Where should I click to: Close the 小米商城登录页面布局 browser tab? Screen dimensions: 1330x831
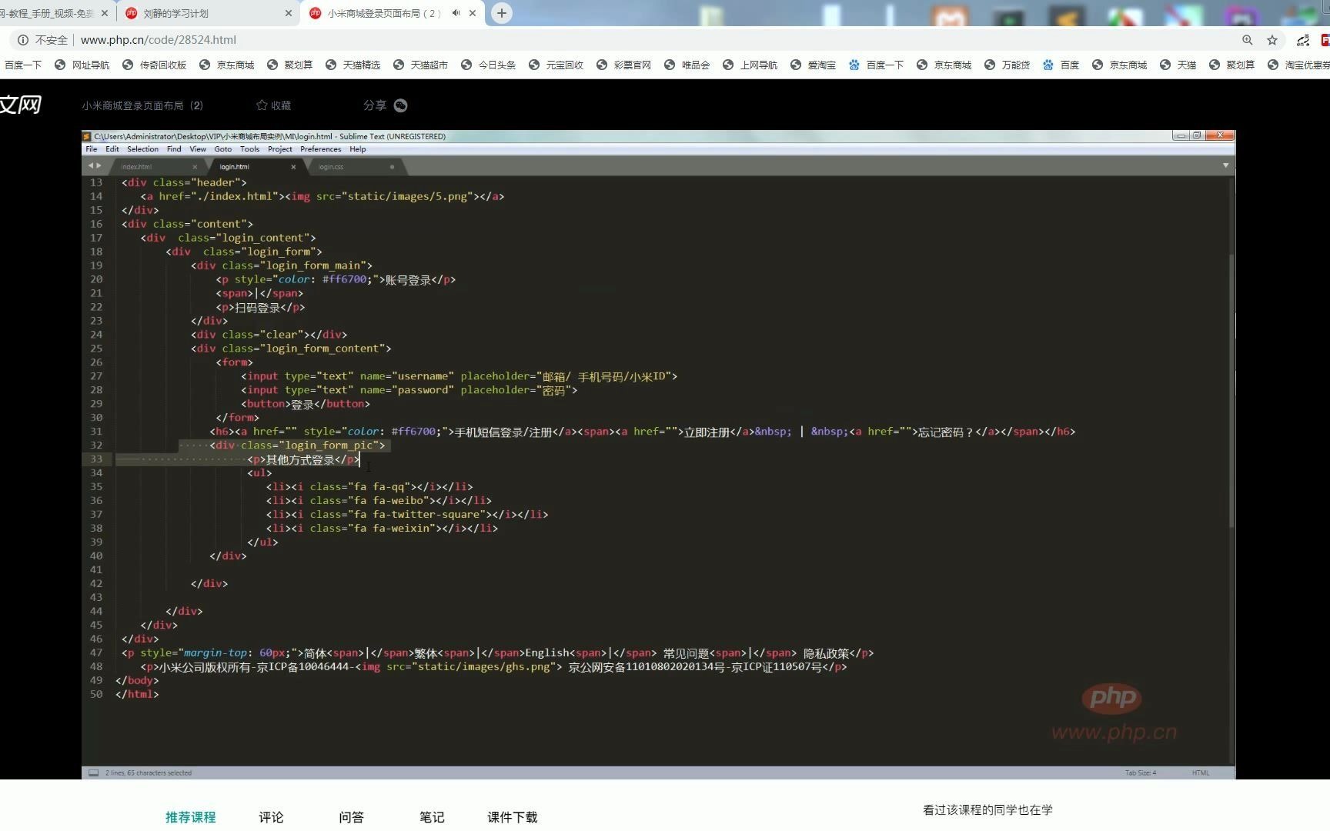click(473, 13)
